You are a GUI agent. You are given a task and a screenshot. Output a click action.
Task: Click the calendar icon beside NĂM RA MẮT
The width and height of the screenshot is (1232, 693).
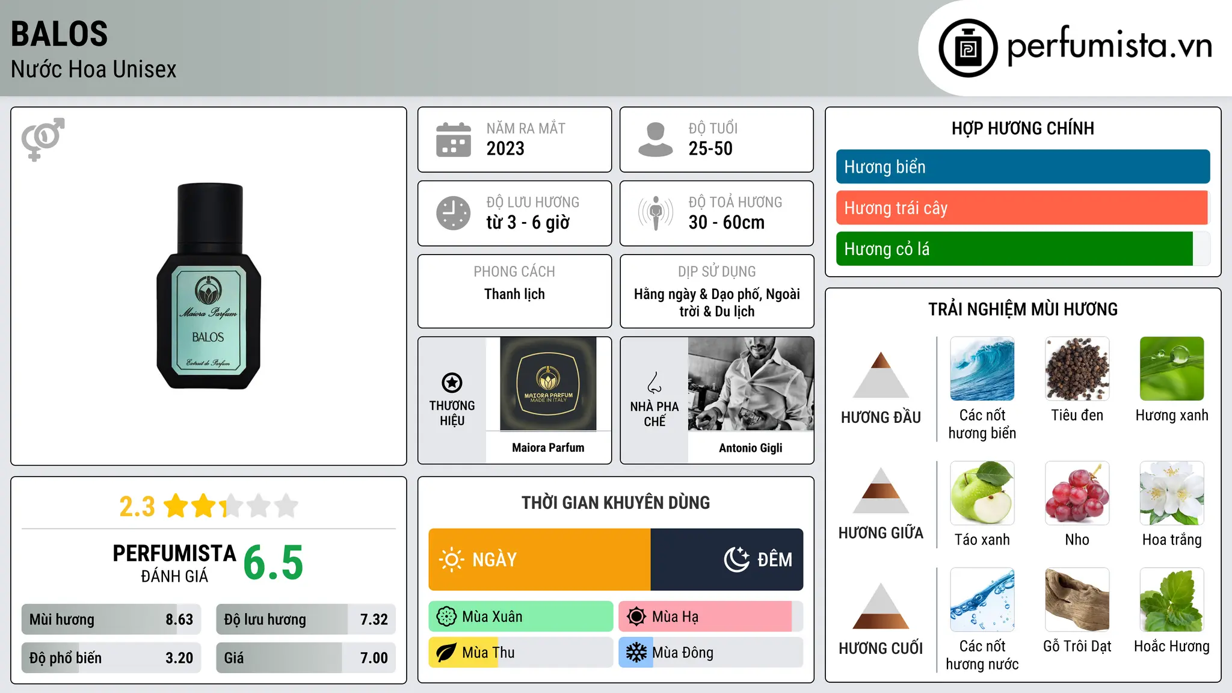(454, 140)
